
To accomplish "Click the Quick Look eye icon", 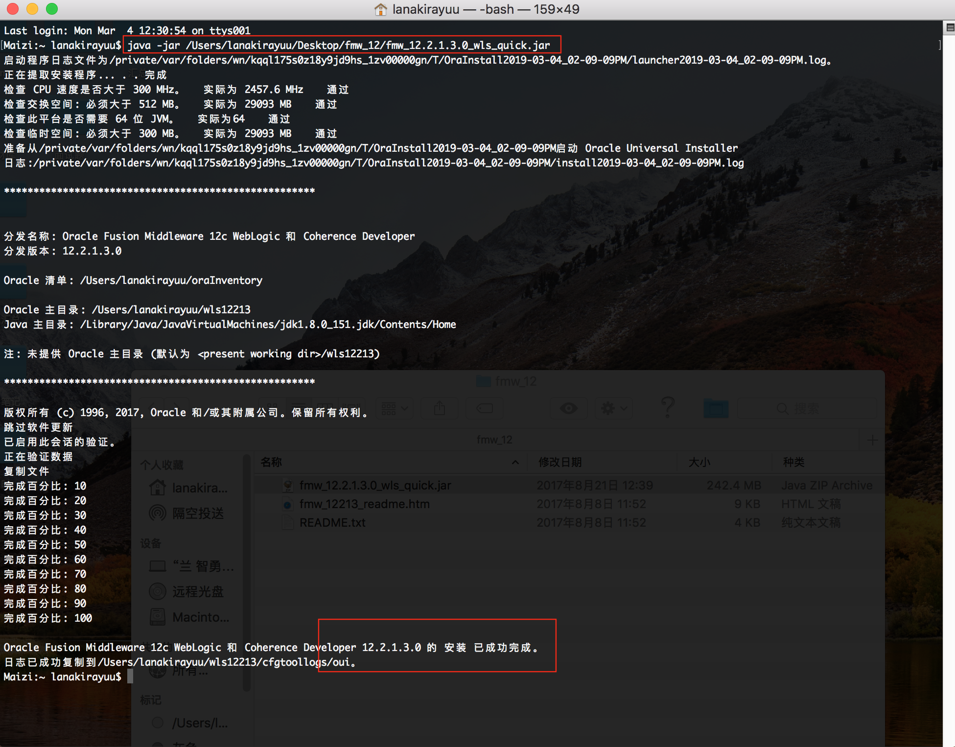I will point(568,408).
